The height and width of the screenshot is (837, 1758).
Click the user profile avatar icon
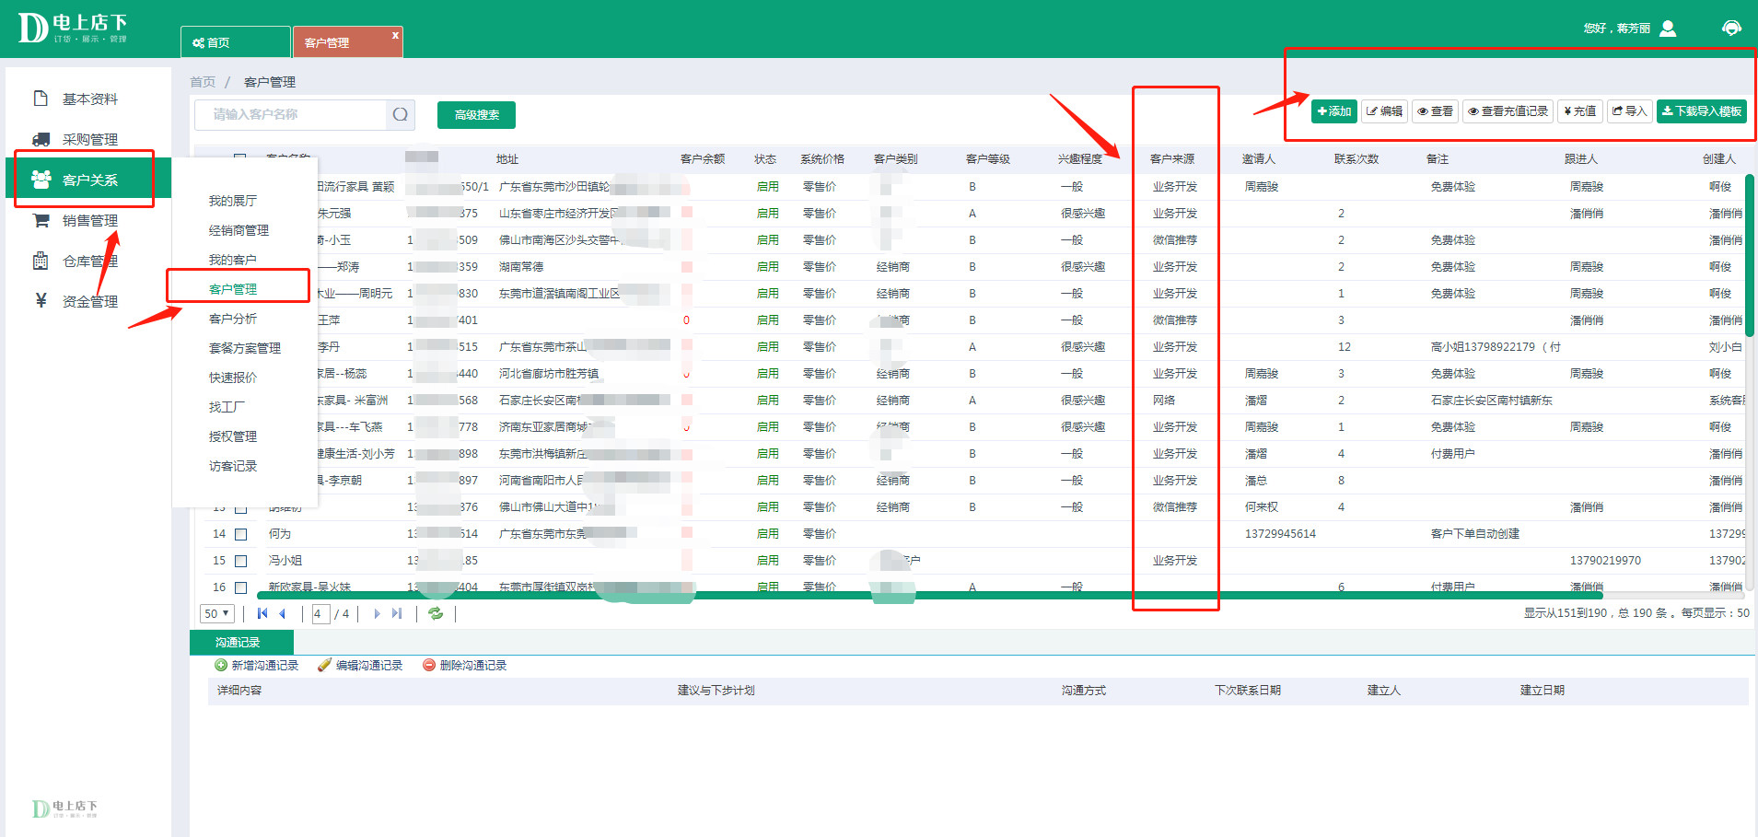click(x=1668, y=29)
